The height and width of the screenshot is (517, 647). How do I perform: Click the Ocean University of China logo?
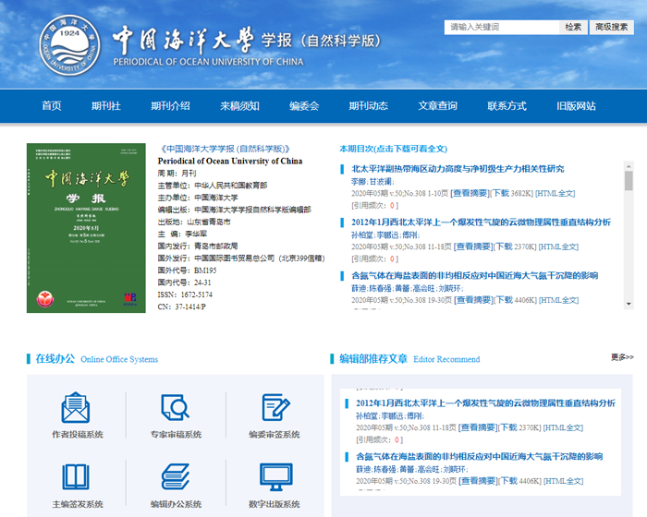click(69, 45)
